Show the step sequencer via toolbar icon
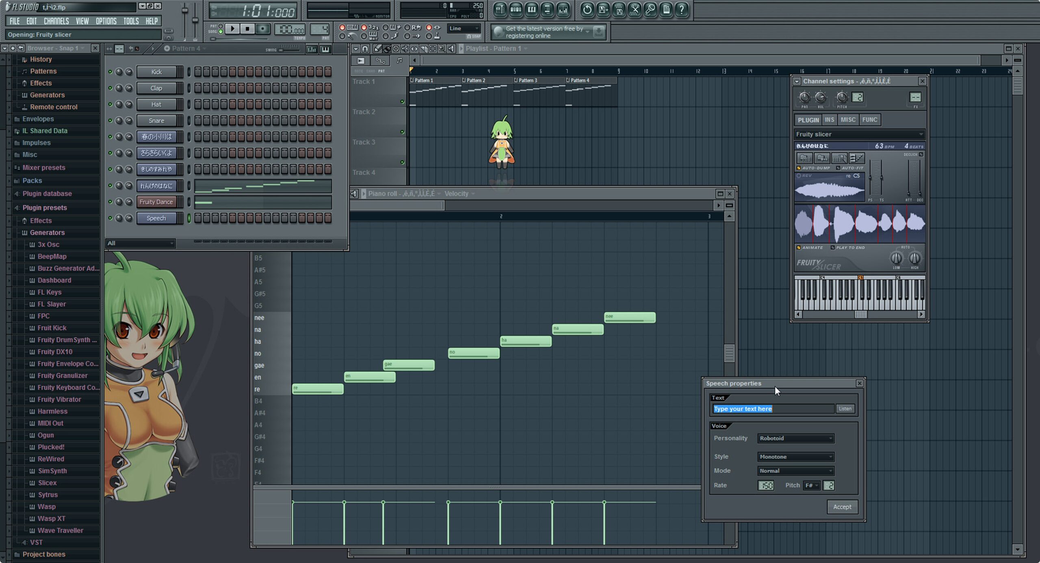 click(x=516, y=9)
